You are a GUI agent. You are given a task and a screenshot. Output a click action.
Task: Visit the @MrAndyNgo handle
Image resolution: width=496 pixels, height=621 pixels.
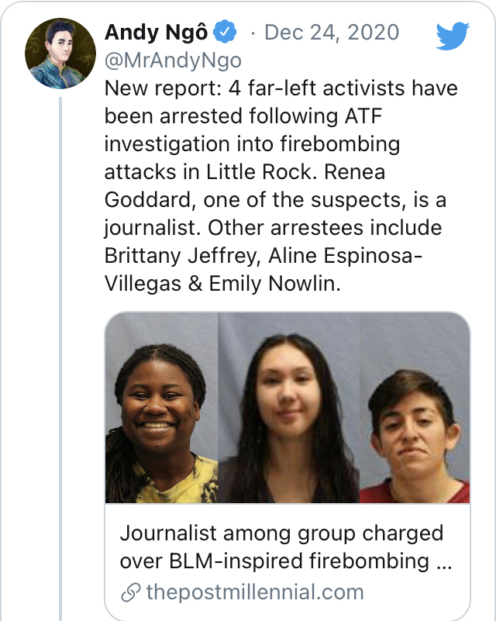click(173, 60)
